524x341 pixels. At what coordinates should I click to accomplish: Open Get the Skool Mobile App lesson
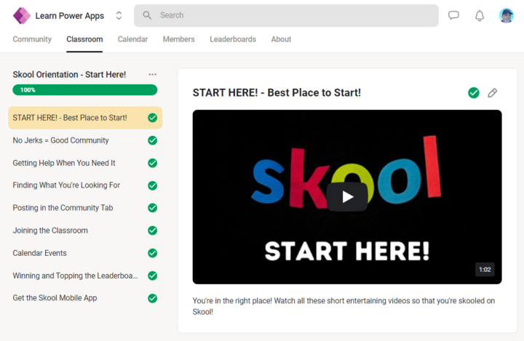coord(85,298)
